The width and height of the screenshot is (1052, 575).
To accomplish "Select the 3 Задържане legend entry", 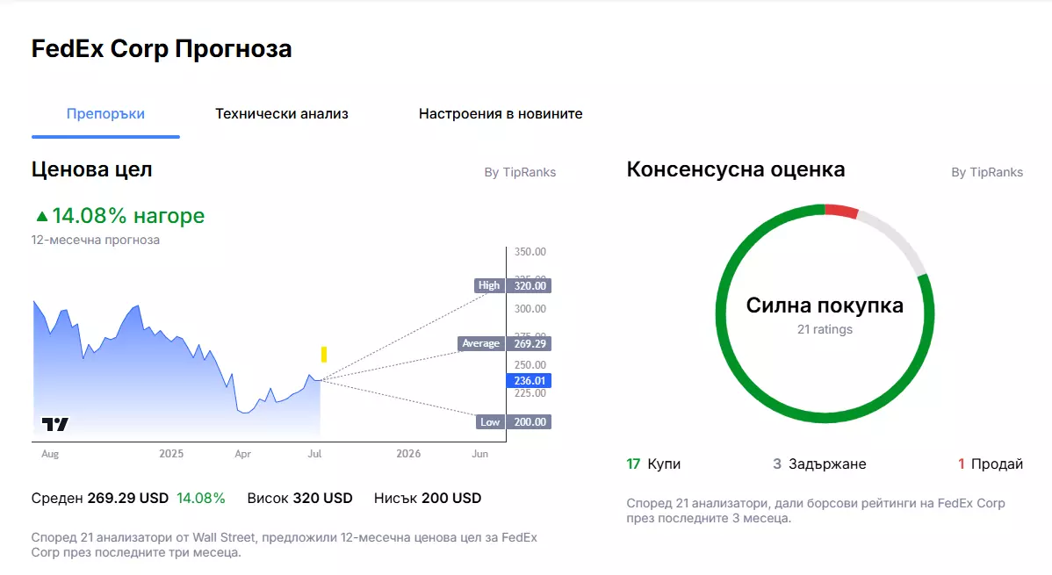I will pyautogui.click(x=819, y=464).
